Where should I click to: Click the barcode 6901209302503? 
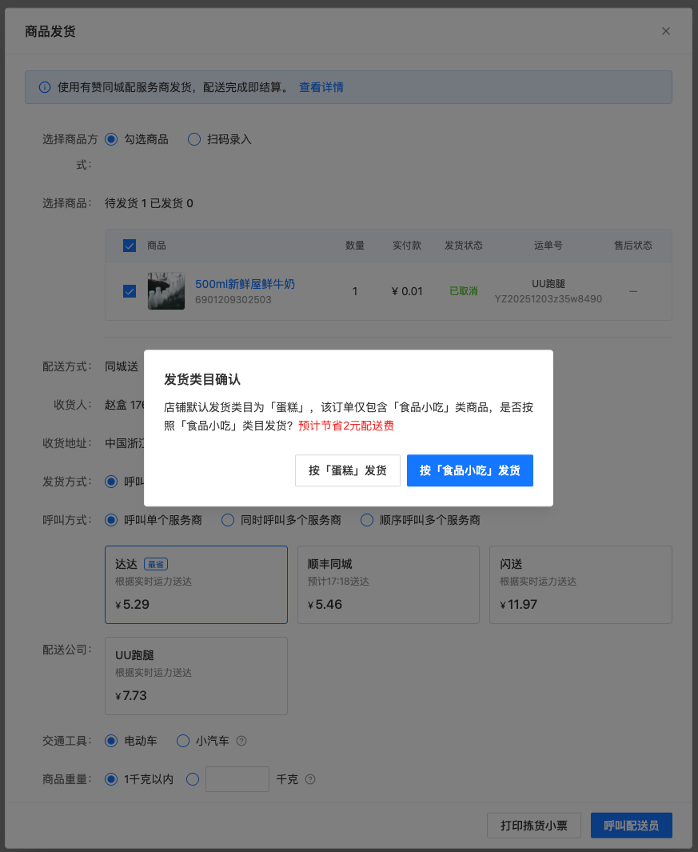[x=233, y=299]
